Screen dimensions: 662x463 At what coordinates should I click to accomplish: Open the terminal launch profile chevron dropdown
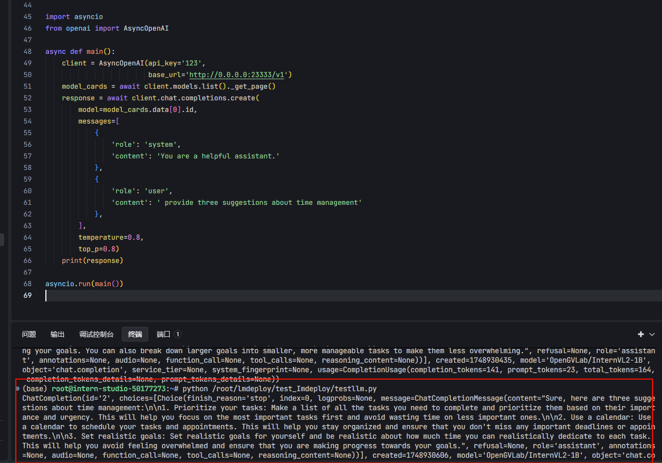pyautogui.click(x=652, y=334)
